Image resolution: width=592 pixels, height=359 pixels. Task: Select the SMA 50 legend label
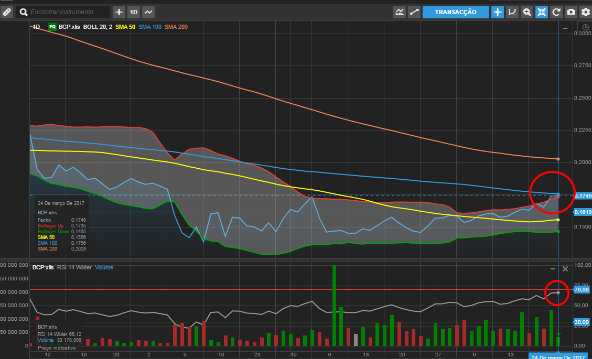[x=125, y=27]
